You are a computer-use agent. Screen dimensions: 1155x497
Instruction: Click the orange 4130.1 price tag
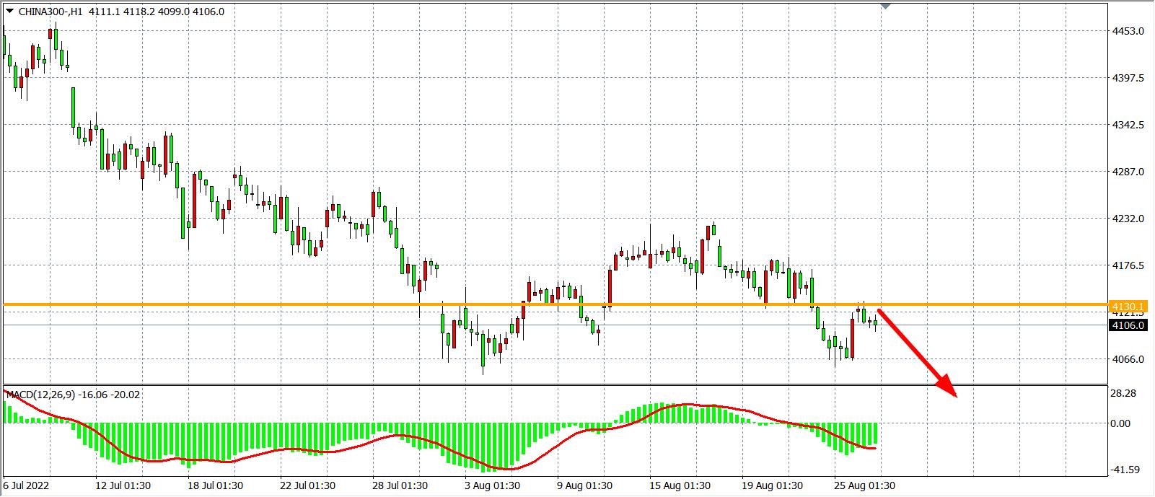point(1128,307)
